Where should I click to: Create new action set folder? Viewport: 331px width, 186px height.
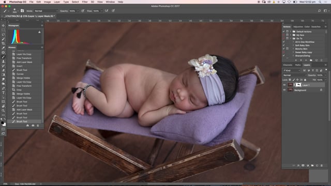point(311,60)
